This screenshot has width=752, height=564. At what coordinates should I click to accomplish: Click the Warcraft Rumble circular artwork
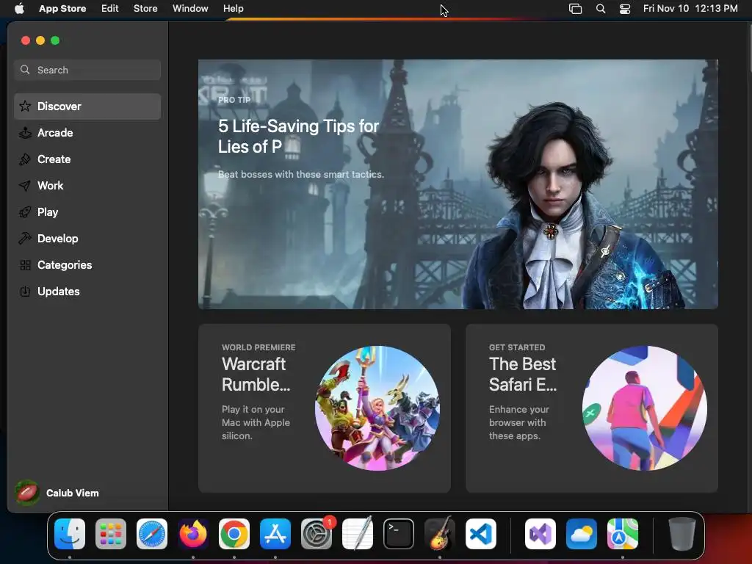377,408
